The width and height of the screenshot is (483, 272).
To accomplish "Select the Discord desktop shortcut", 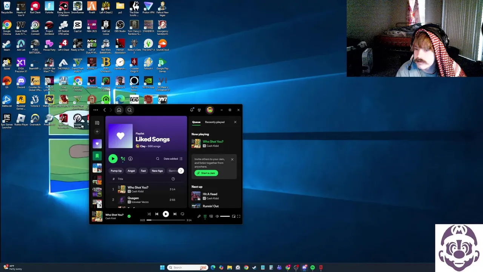I will 21,83.
